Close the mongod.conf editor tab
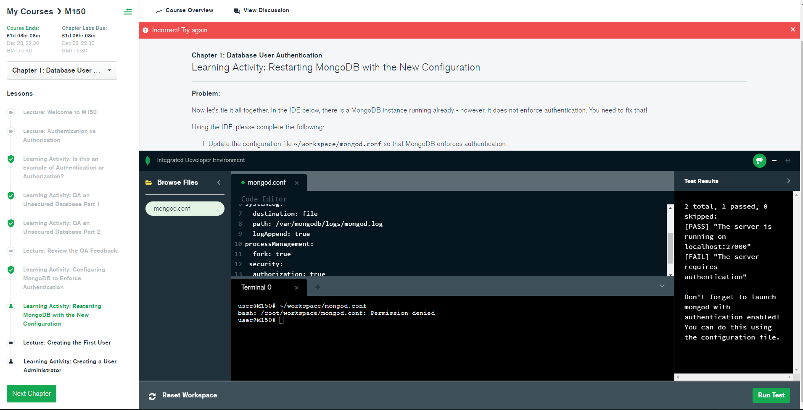 pos(297,183)
